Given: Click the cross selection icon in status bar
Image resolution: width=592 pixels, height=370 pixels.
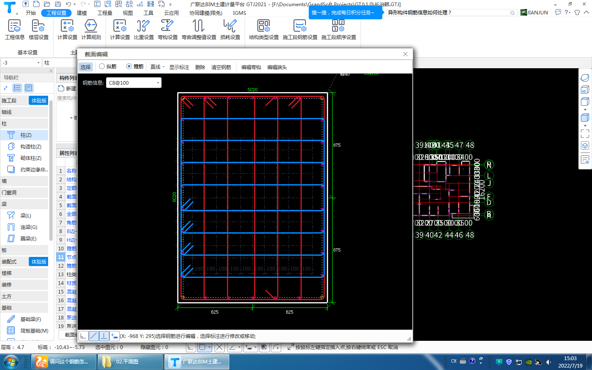Looking at the screenshot, I should pos(220,347).
